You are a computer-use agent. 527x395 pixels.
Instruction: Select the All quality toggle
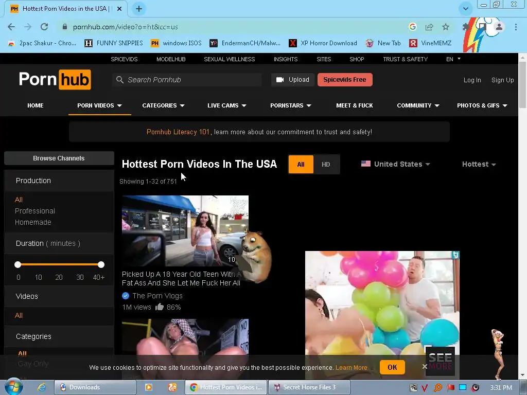[301, 164]
